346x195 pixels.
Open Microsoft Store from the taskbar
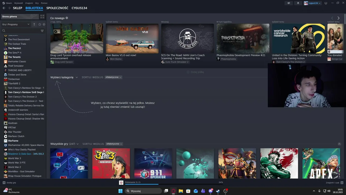(x=188, y=191)
